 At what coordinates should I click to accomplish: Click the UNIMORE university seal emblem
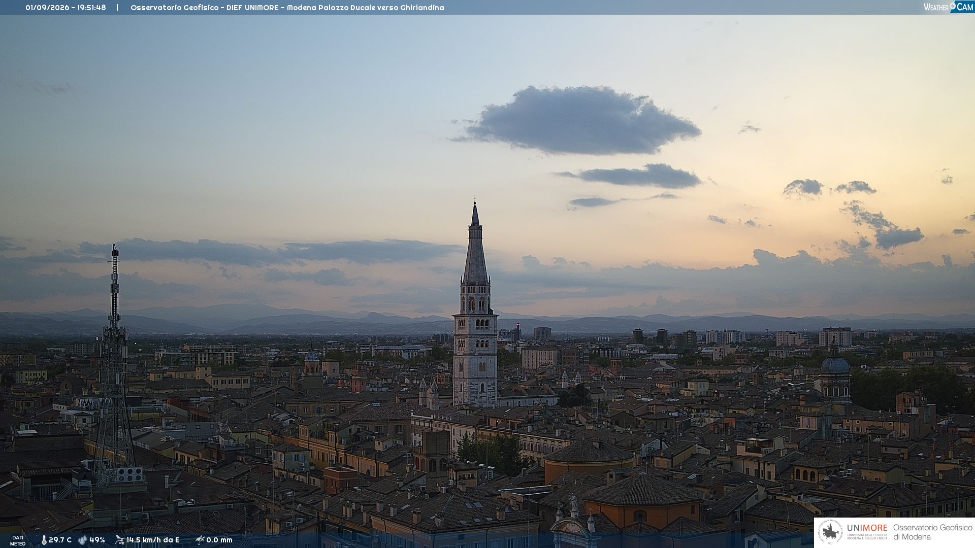point(831,532)
